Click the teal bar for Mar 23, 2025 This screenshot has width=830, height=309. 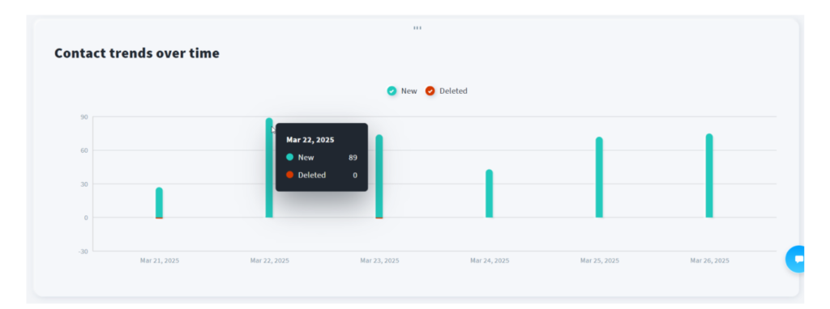point(379,176)
